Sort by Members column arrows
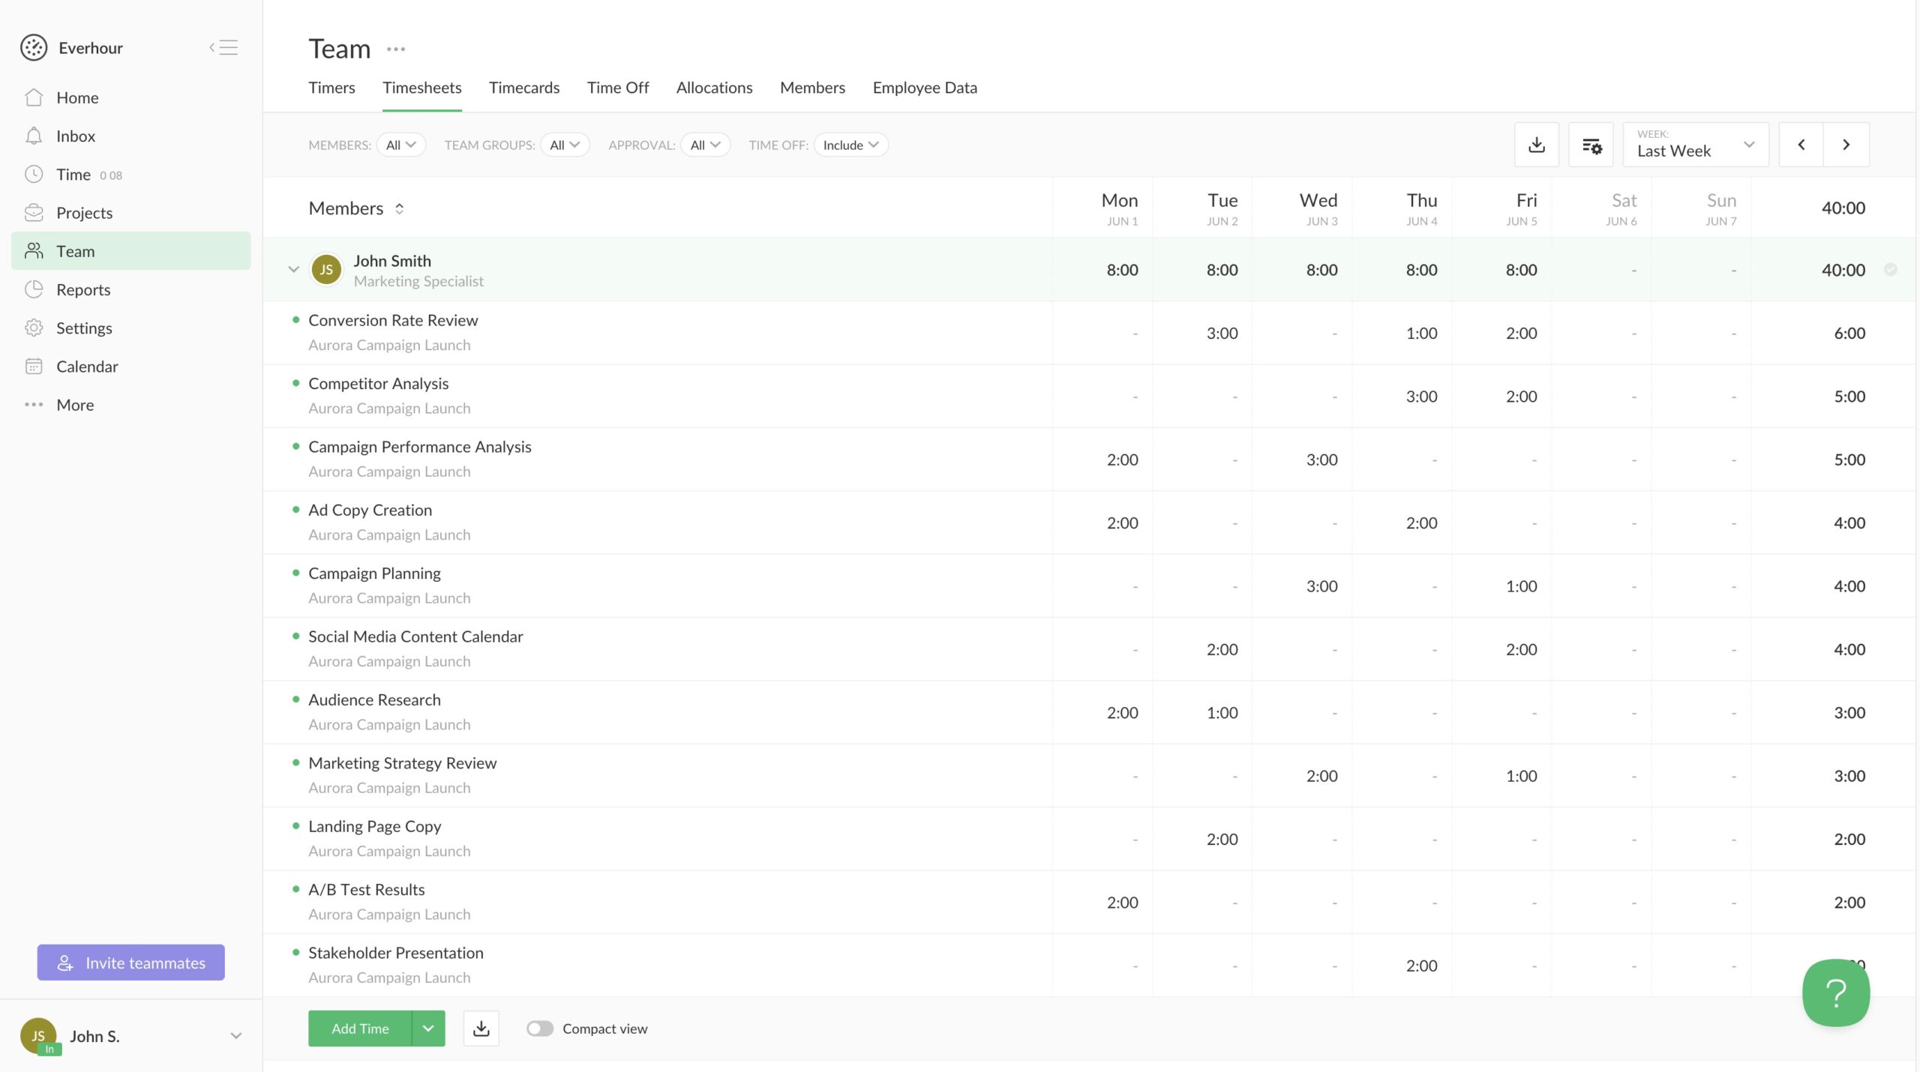1920x1072 pixels. tap(400, 208)
